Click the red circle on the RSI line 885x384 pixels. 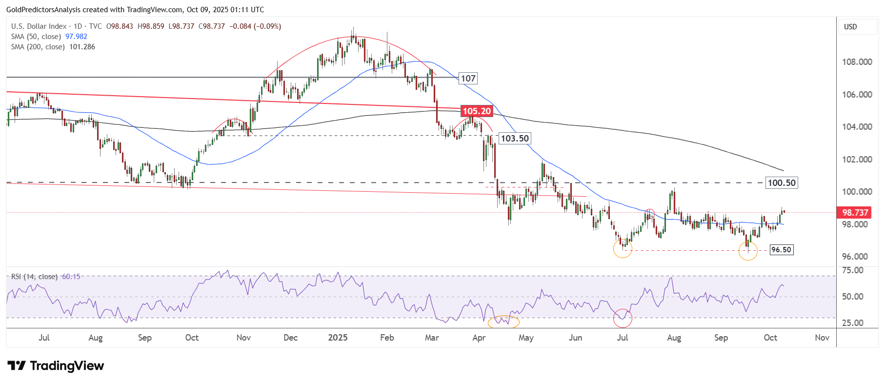623,318
